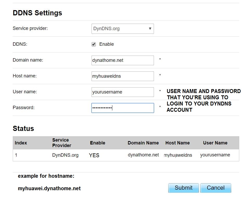This screenshot has width=252, height=205.
Task: Toggle the DDNS Enable checkbox
Action: tap(94, 44)
